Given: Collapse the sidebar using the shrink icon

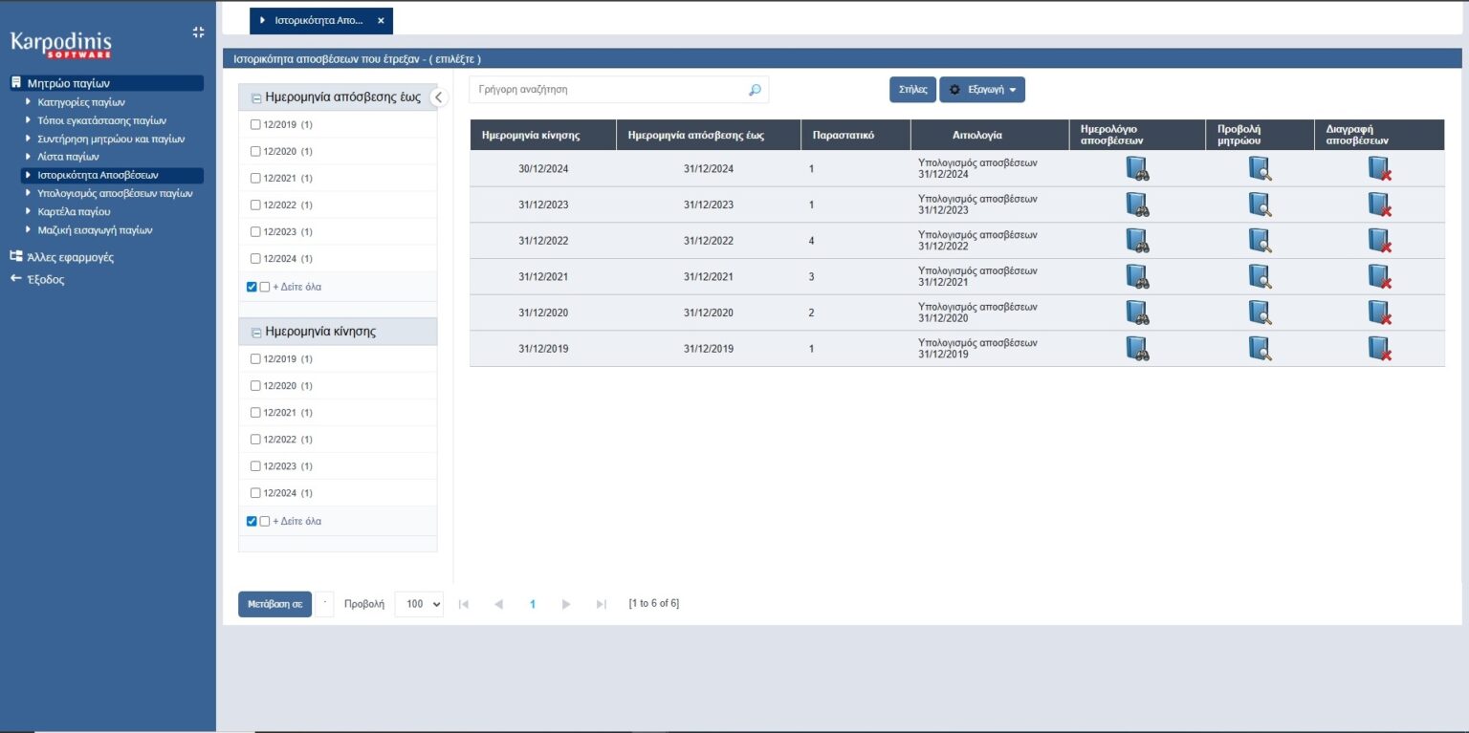Looking at the screenshot, I should [x=198, y=32].
